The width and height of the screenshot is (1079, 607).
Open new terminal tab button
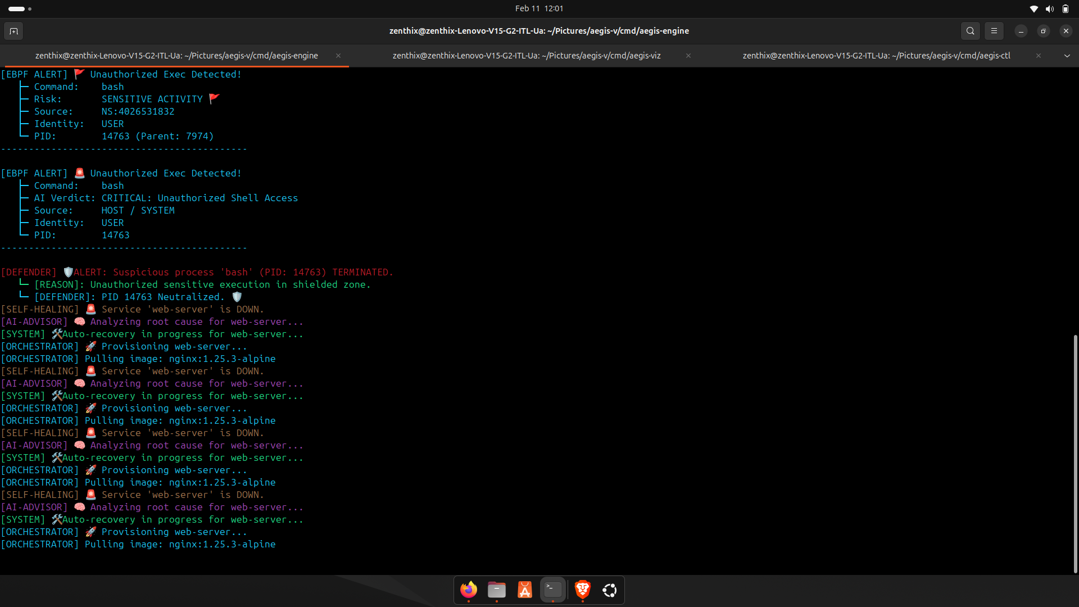(x=13, y=31)
